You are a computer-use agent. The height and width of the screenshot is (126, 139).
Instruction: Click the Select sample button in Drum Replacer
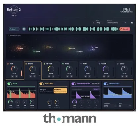tap(96, 89)
